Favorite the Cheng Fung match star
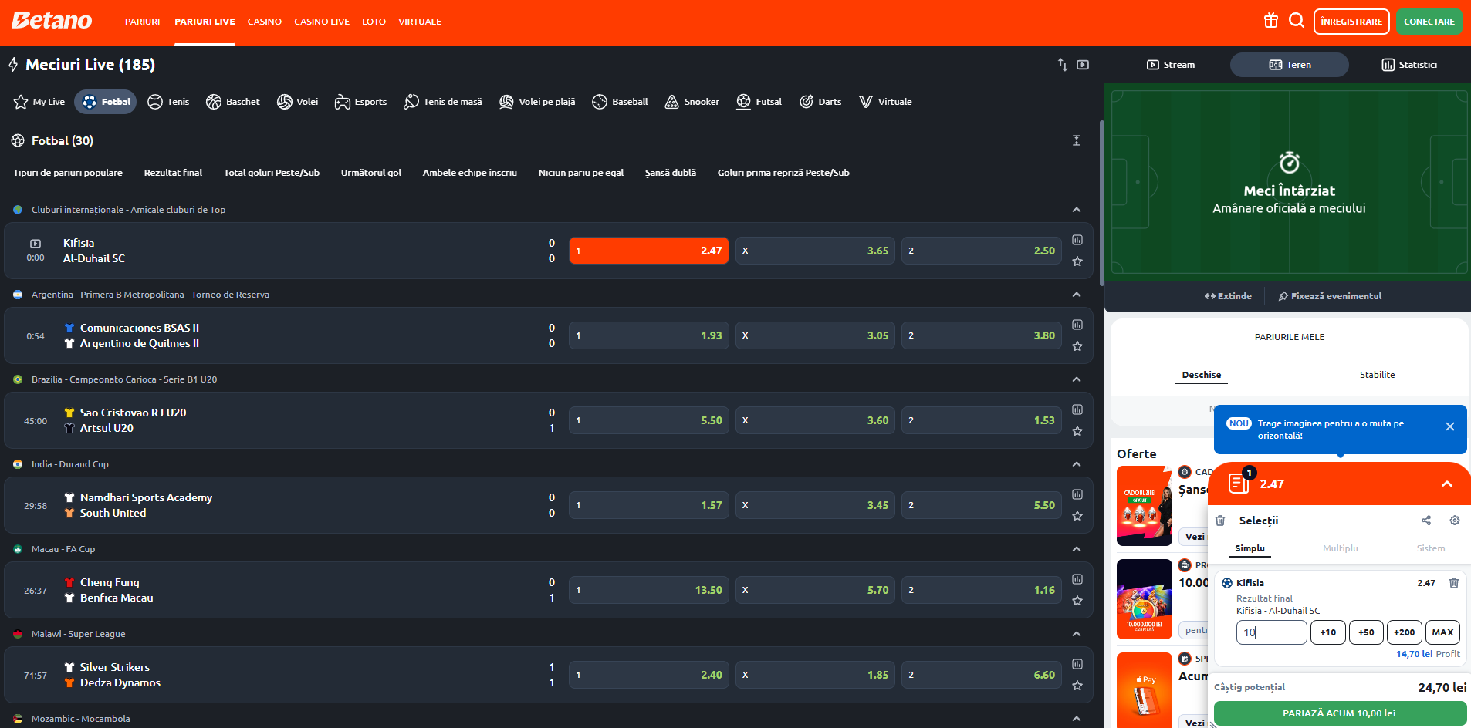Image resolution: width=1471 pixels, height=728 pixels. 1077,601
